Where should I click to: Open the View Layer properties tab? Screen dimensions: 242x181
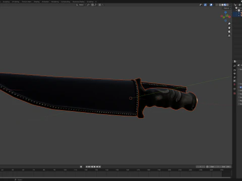point(234,77)
